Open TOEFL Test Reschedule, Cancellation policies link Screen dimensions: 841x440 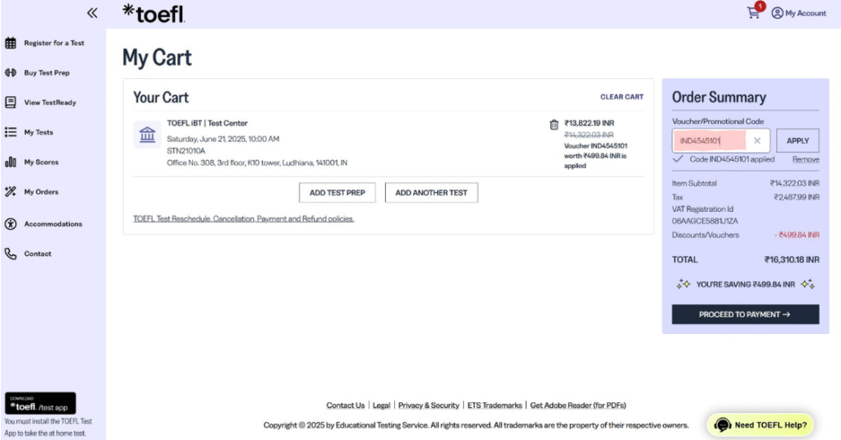(x=243, y=218)
